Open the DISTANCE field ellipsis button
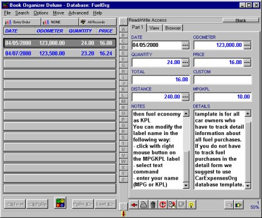 coord(185,97)
